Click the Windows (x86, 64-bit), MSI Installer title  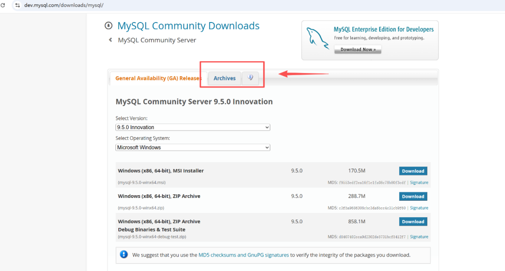(161, 171)
